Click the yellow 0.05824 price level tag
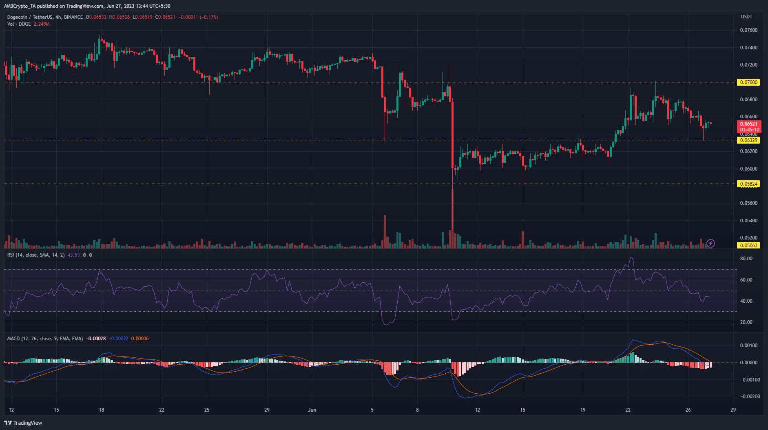 [749, 184]
